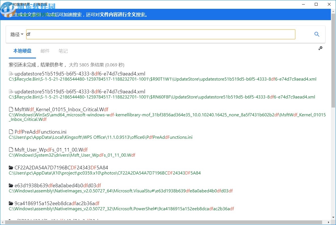This screenshot has height=225, width=336.
Task: Open the settings gears icon
Action: (320, 48)
